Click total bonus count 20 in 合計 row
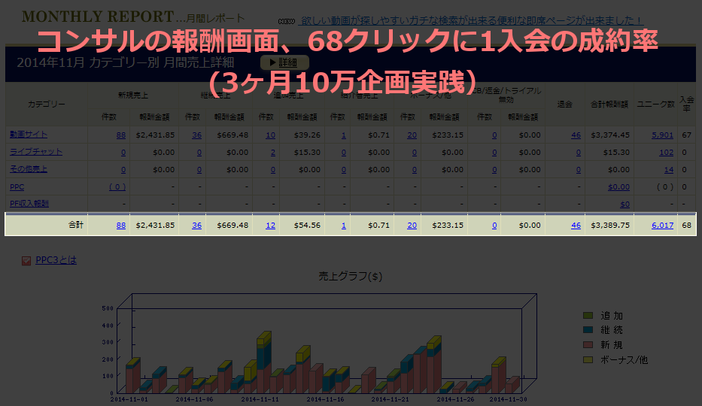The height and width of the screenshot is (406, 702). 412,226
